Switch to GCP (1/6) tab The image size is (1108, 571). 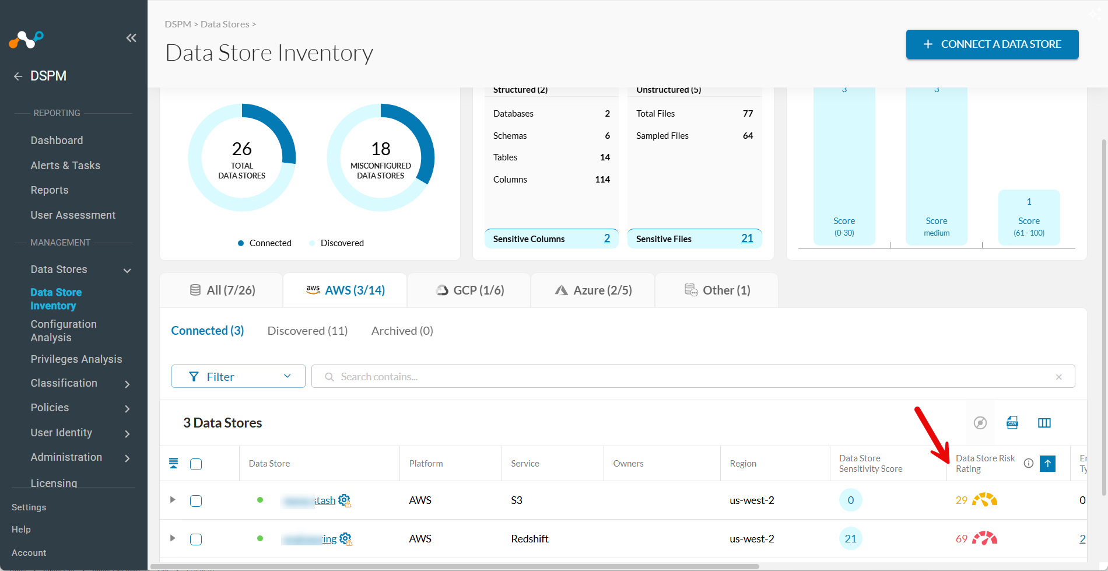(x=470, y=290)
